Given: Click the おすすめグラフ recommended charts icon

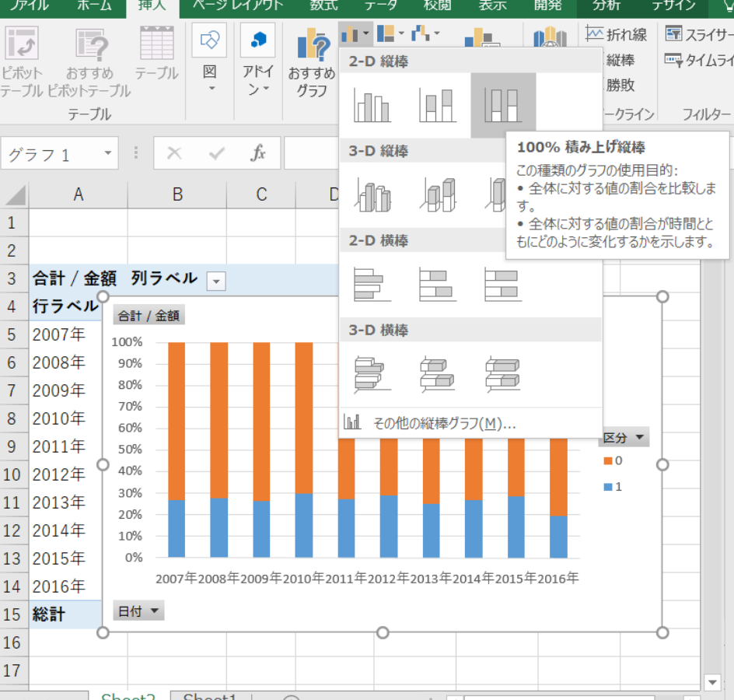Looking at the screenshot, I should [x=313, y=47].
